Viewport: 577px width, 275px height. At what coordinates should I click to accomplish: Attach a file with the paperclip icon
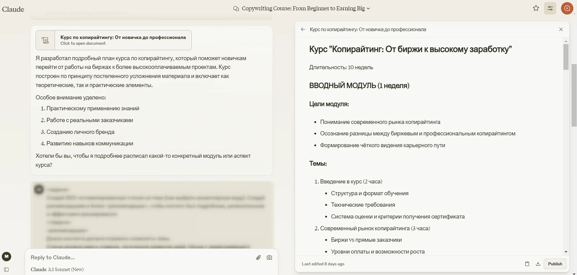point(258,257)
